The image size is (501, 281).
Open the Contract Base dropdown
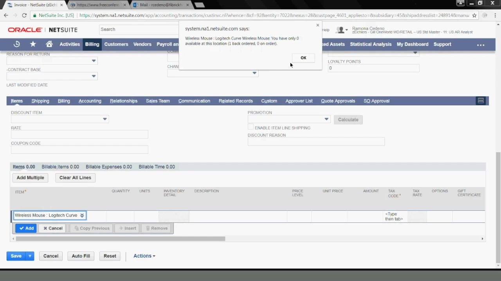94,76
